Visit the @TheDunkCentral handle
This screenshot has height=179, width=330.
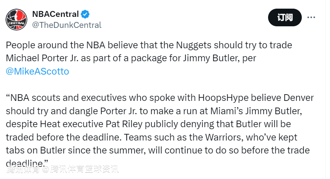pyautogui.click(x=66, y=25)
